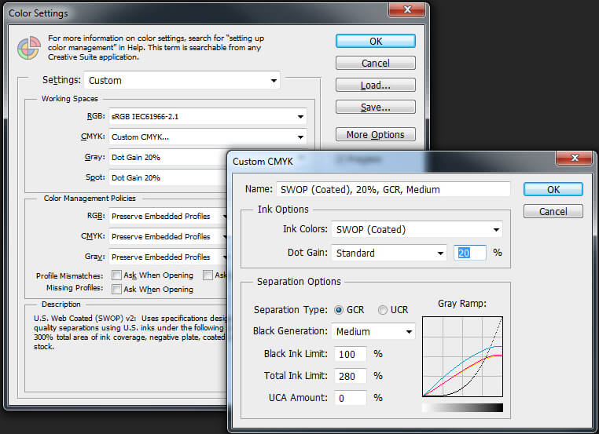Click the Gray Ramp curve graph
This screenshot has height=434, width=599.
point(461,357)
